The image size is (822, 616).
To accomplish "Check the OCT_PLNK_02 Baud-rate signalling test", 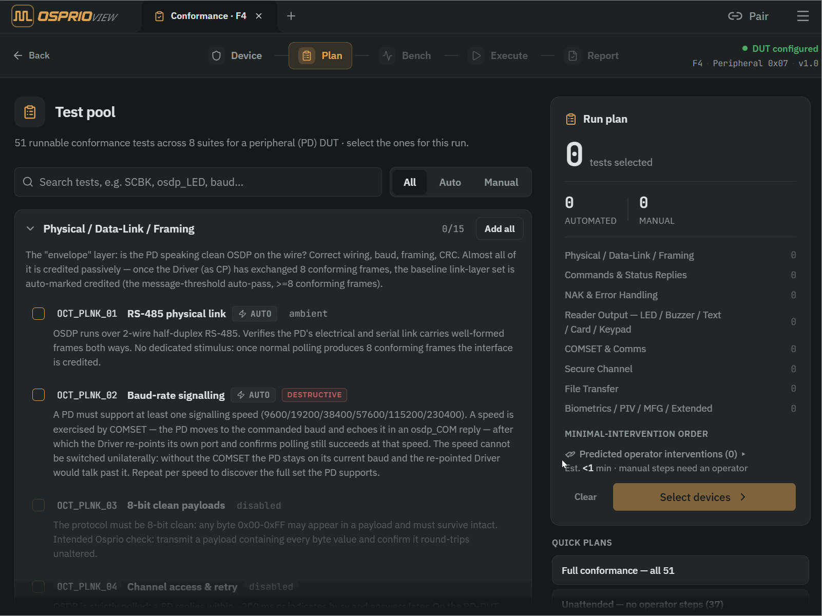I will [x=39, y=395].
